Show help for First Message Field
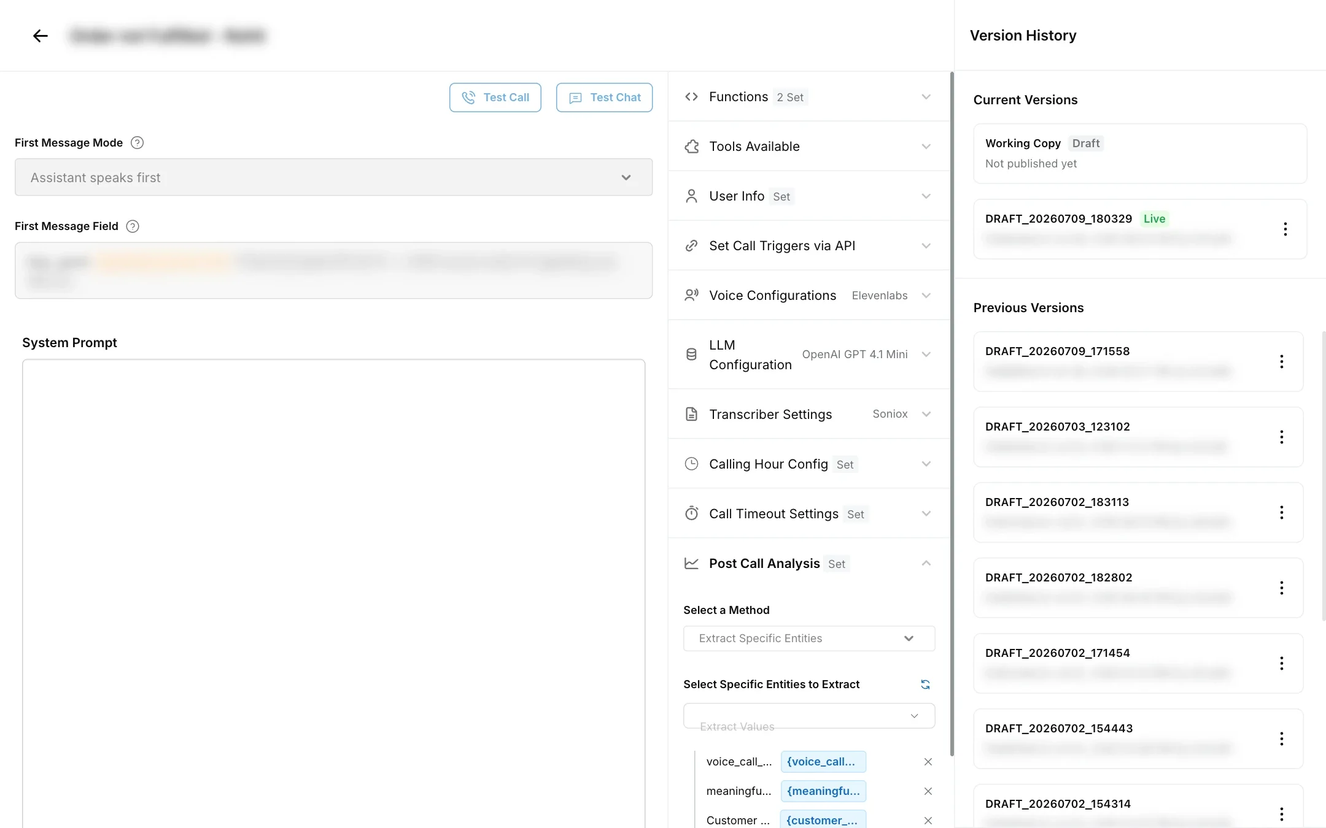Viewport: 1326px width, 828px height. 133,226
